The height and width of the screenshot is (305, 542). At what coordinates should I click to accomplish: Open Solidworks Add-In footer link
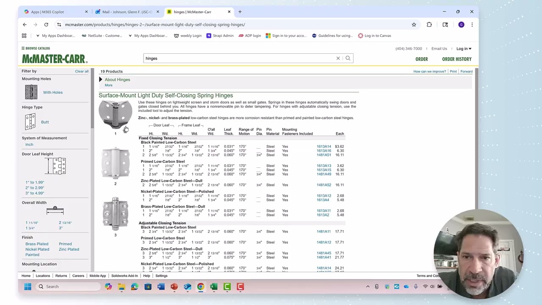click(124, 276)
